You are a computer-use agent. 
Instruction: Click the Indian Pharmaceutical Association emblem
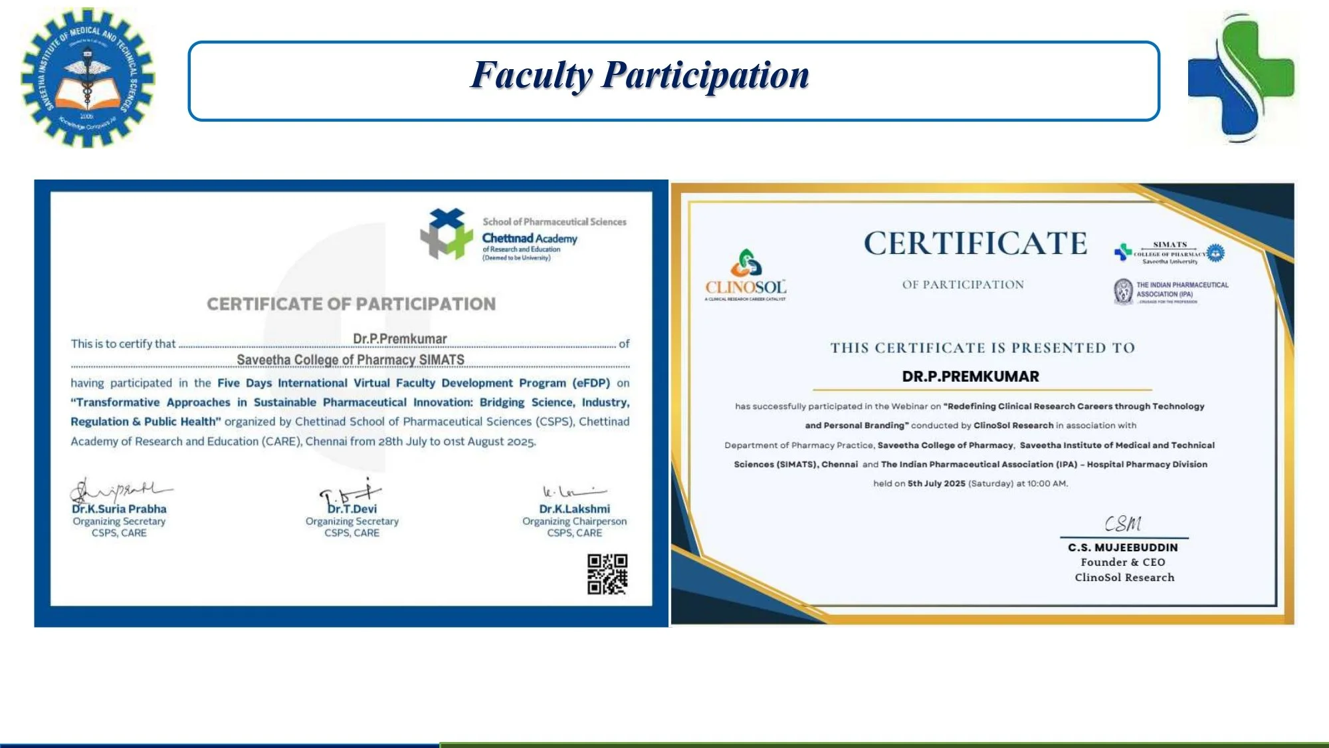click(x=1123, y=291)
